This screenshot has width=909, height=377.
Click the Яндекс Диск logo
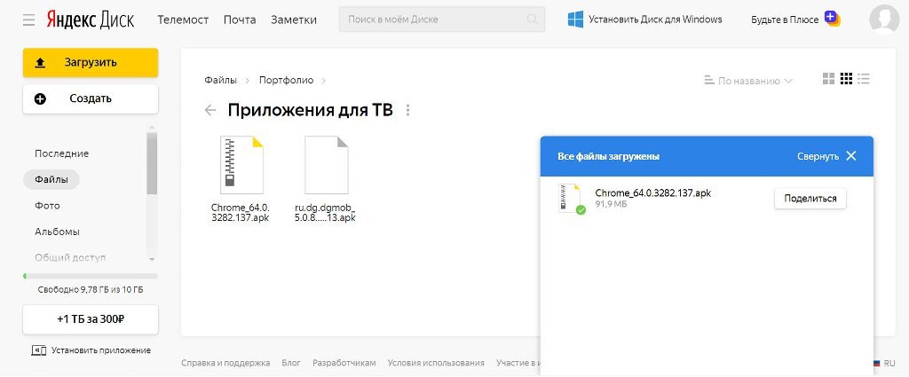pos(90,20)
